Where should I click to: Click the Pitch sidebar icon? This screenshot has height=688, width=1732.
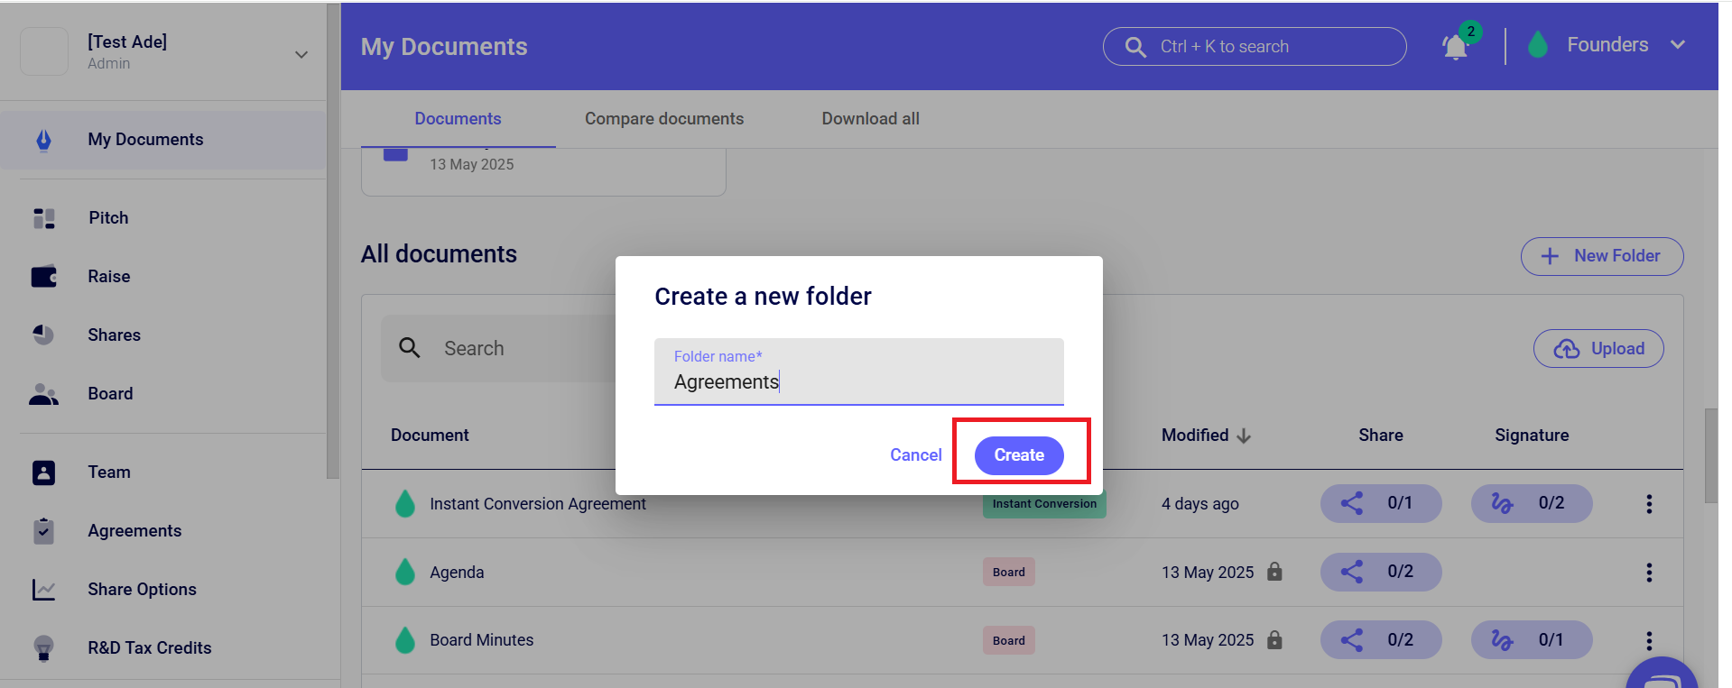point(44,218)
